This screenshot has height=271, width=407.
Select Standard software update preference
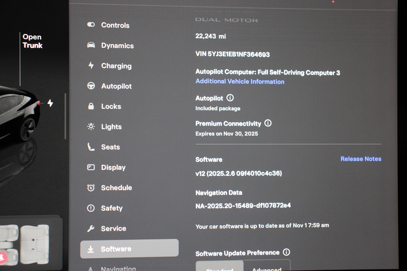click(x=219, y=267)
